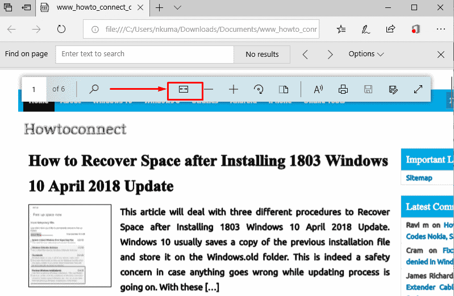This screenshot has width=454, height=296.
Task: Open the Favorites hub star icon
Action: 341,29
